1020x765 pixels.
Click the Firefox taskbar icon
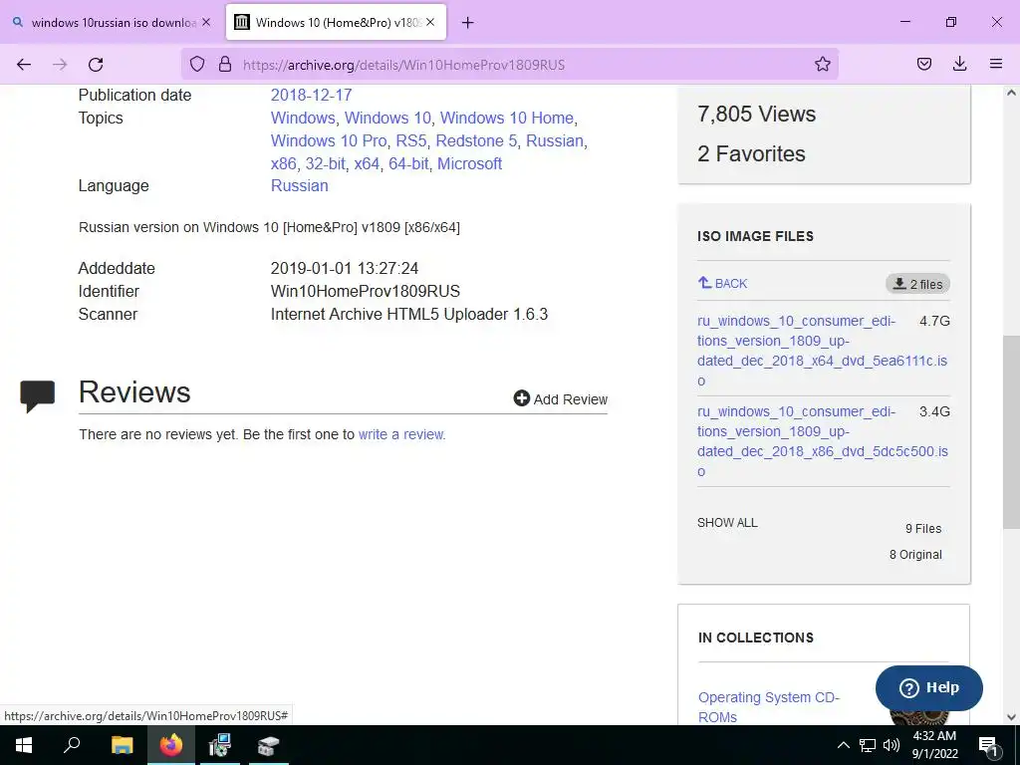point(171,745)
